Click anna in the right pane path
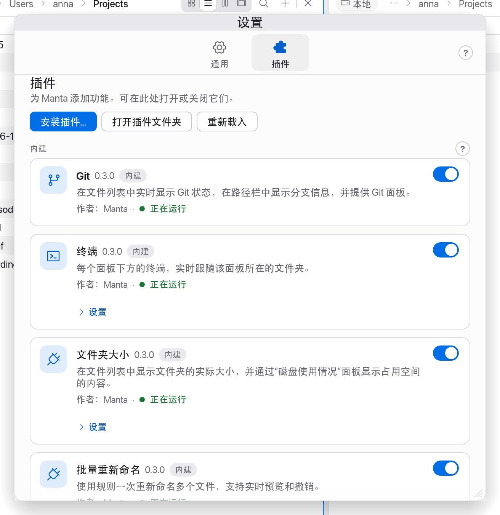The image size is (500, 515). 428,4
